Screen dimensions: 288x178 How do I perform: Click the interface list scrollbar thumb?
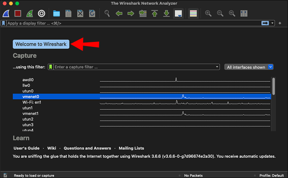[274, 86]
